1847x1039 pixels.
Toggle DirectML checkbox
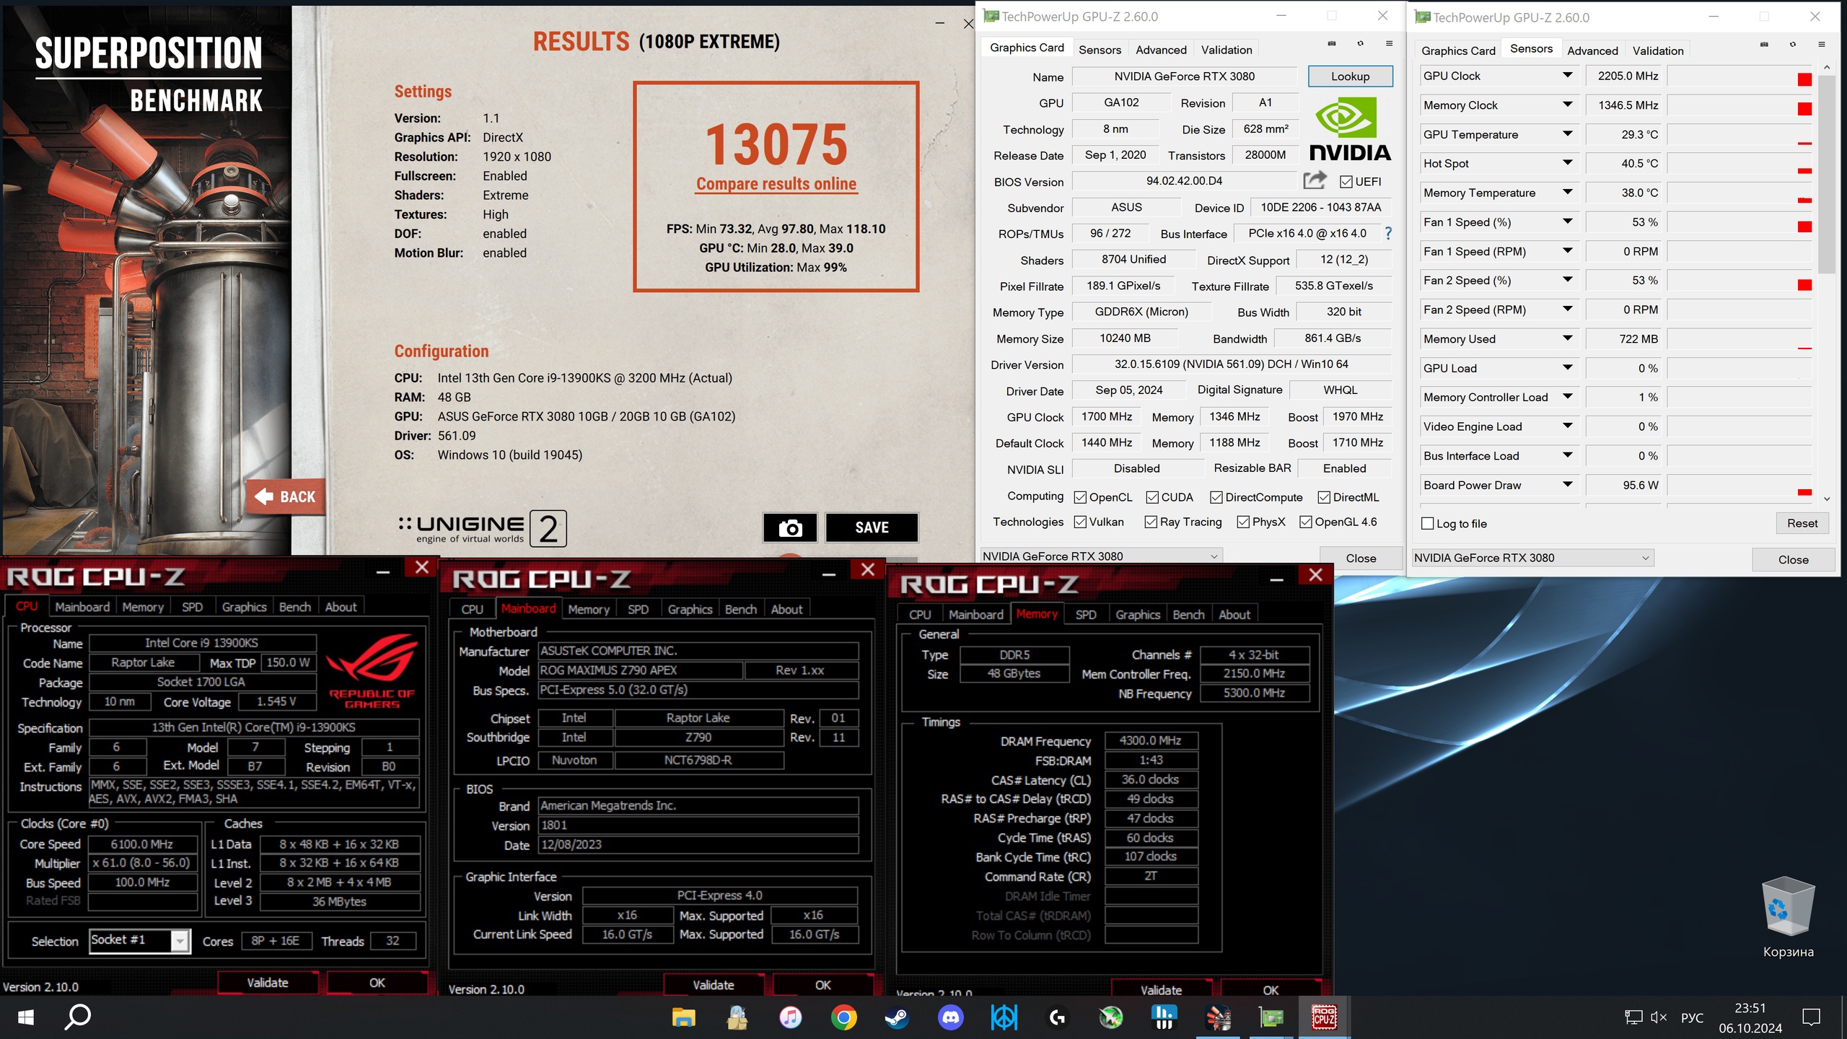pyautogui.click(x=1324, y=497)
